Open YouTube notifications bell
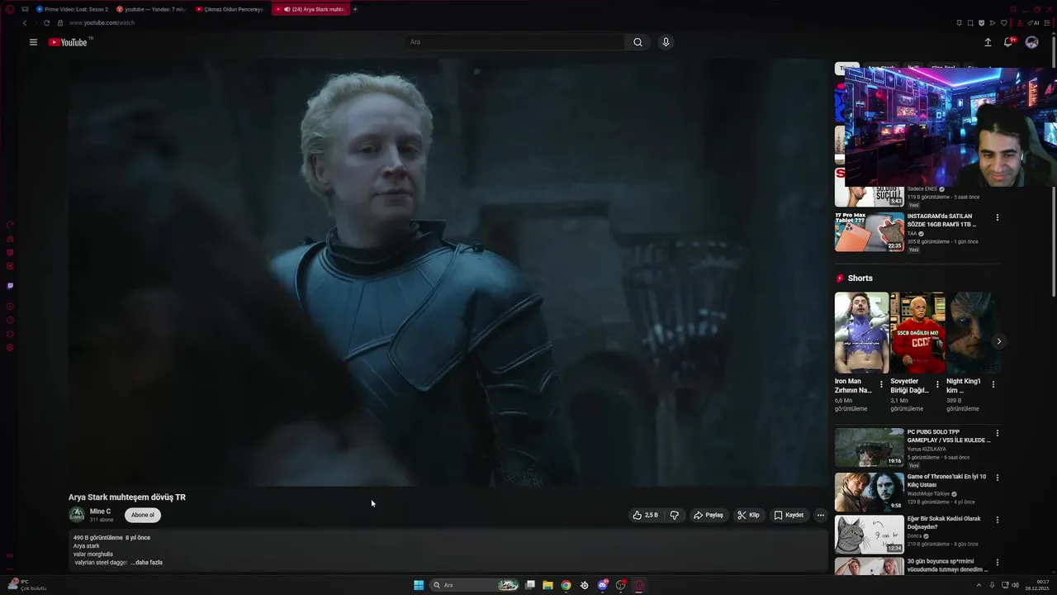Image resolution: width=1057 pixels, height=595 pixels. coord(1008,42)
